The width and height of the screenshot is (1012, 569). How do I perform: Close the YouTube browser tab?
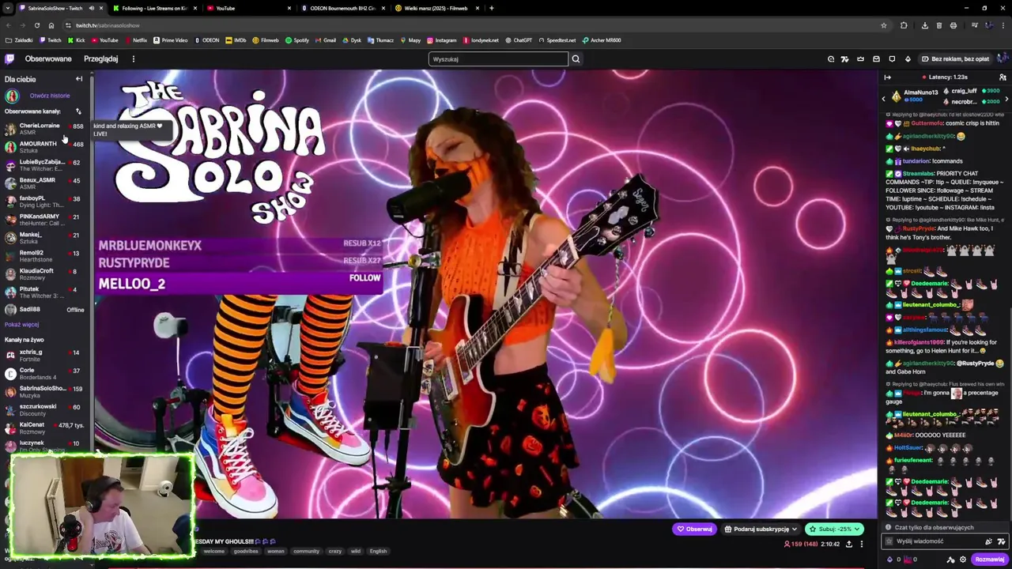[x=290, y=8]
